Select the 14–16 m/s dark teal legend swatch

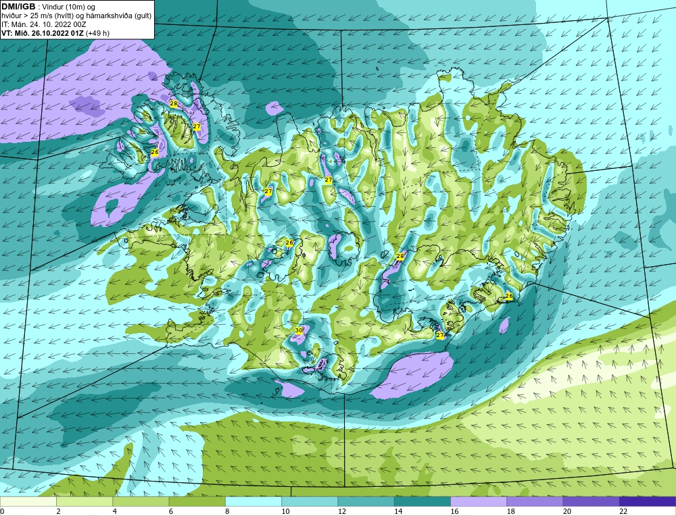[x=422, y=501]
